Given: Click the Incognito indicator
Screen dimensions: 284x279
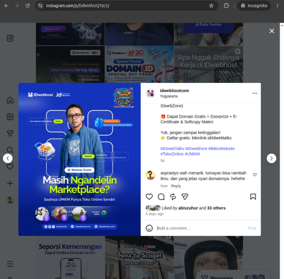Looking at the screenshot, I should [254, 6].
